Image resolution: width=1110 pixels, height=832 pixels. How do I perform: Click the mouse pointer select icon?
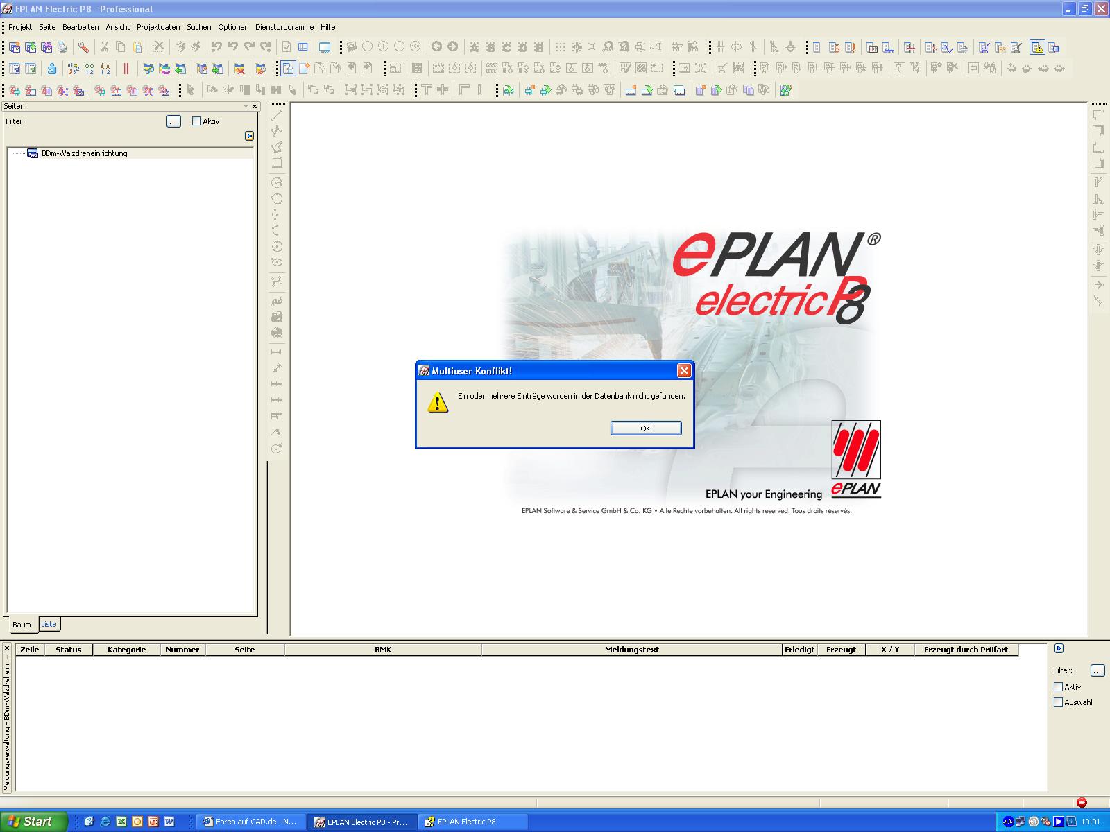point(191,89)
